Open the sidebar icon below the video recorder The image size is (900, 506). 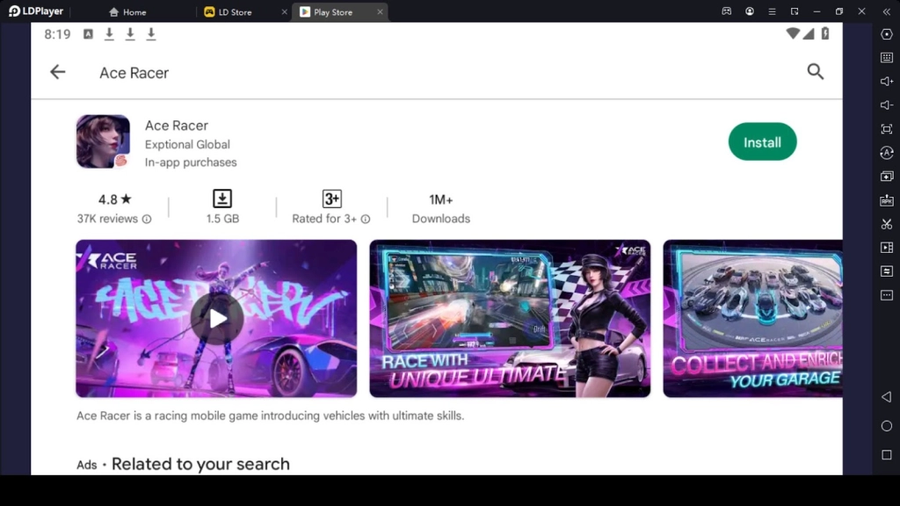(887, 271)
